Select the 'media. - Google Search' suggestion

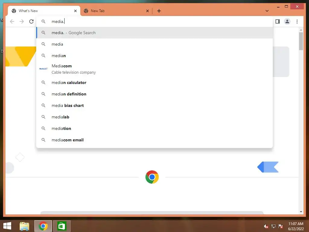point(155,33)
